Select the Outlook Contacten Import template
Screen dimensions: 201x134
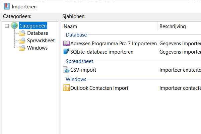tap(99, 88)
